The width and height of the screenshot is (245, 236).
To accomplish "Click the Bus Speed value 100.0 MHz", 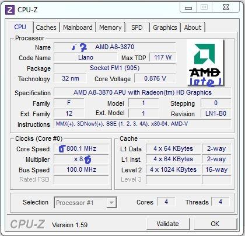I will (x=81, y=169).
